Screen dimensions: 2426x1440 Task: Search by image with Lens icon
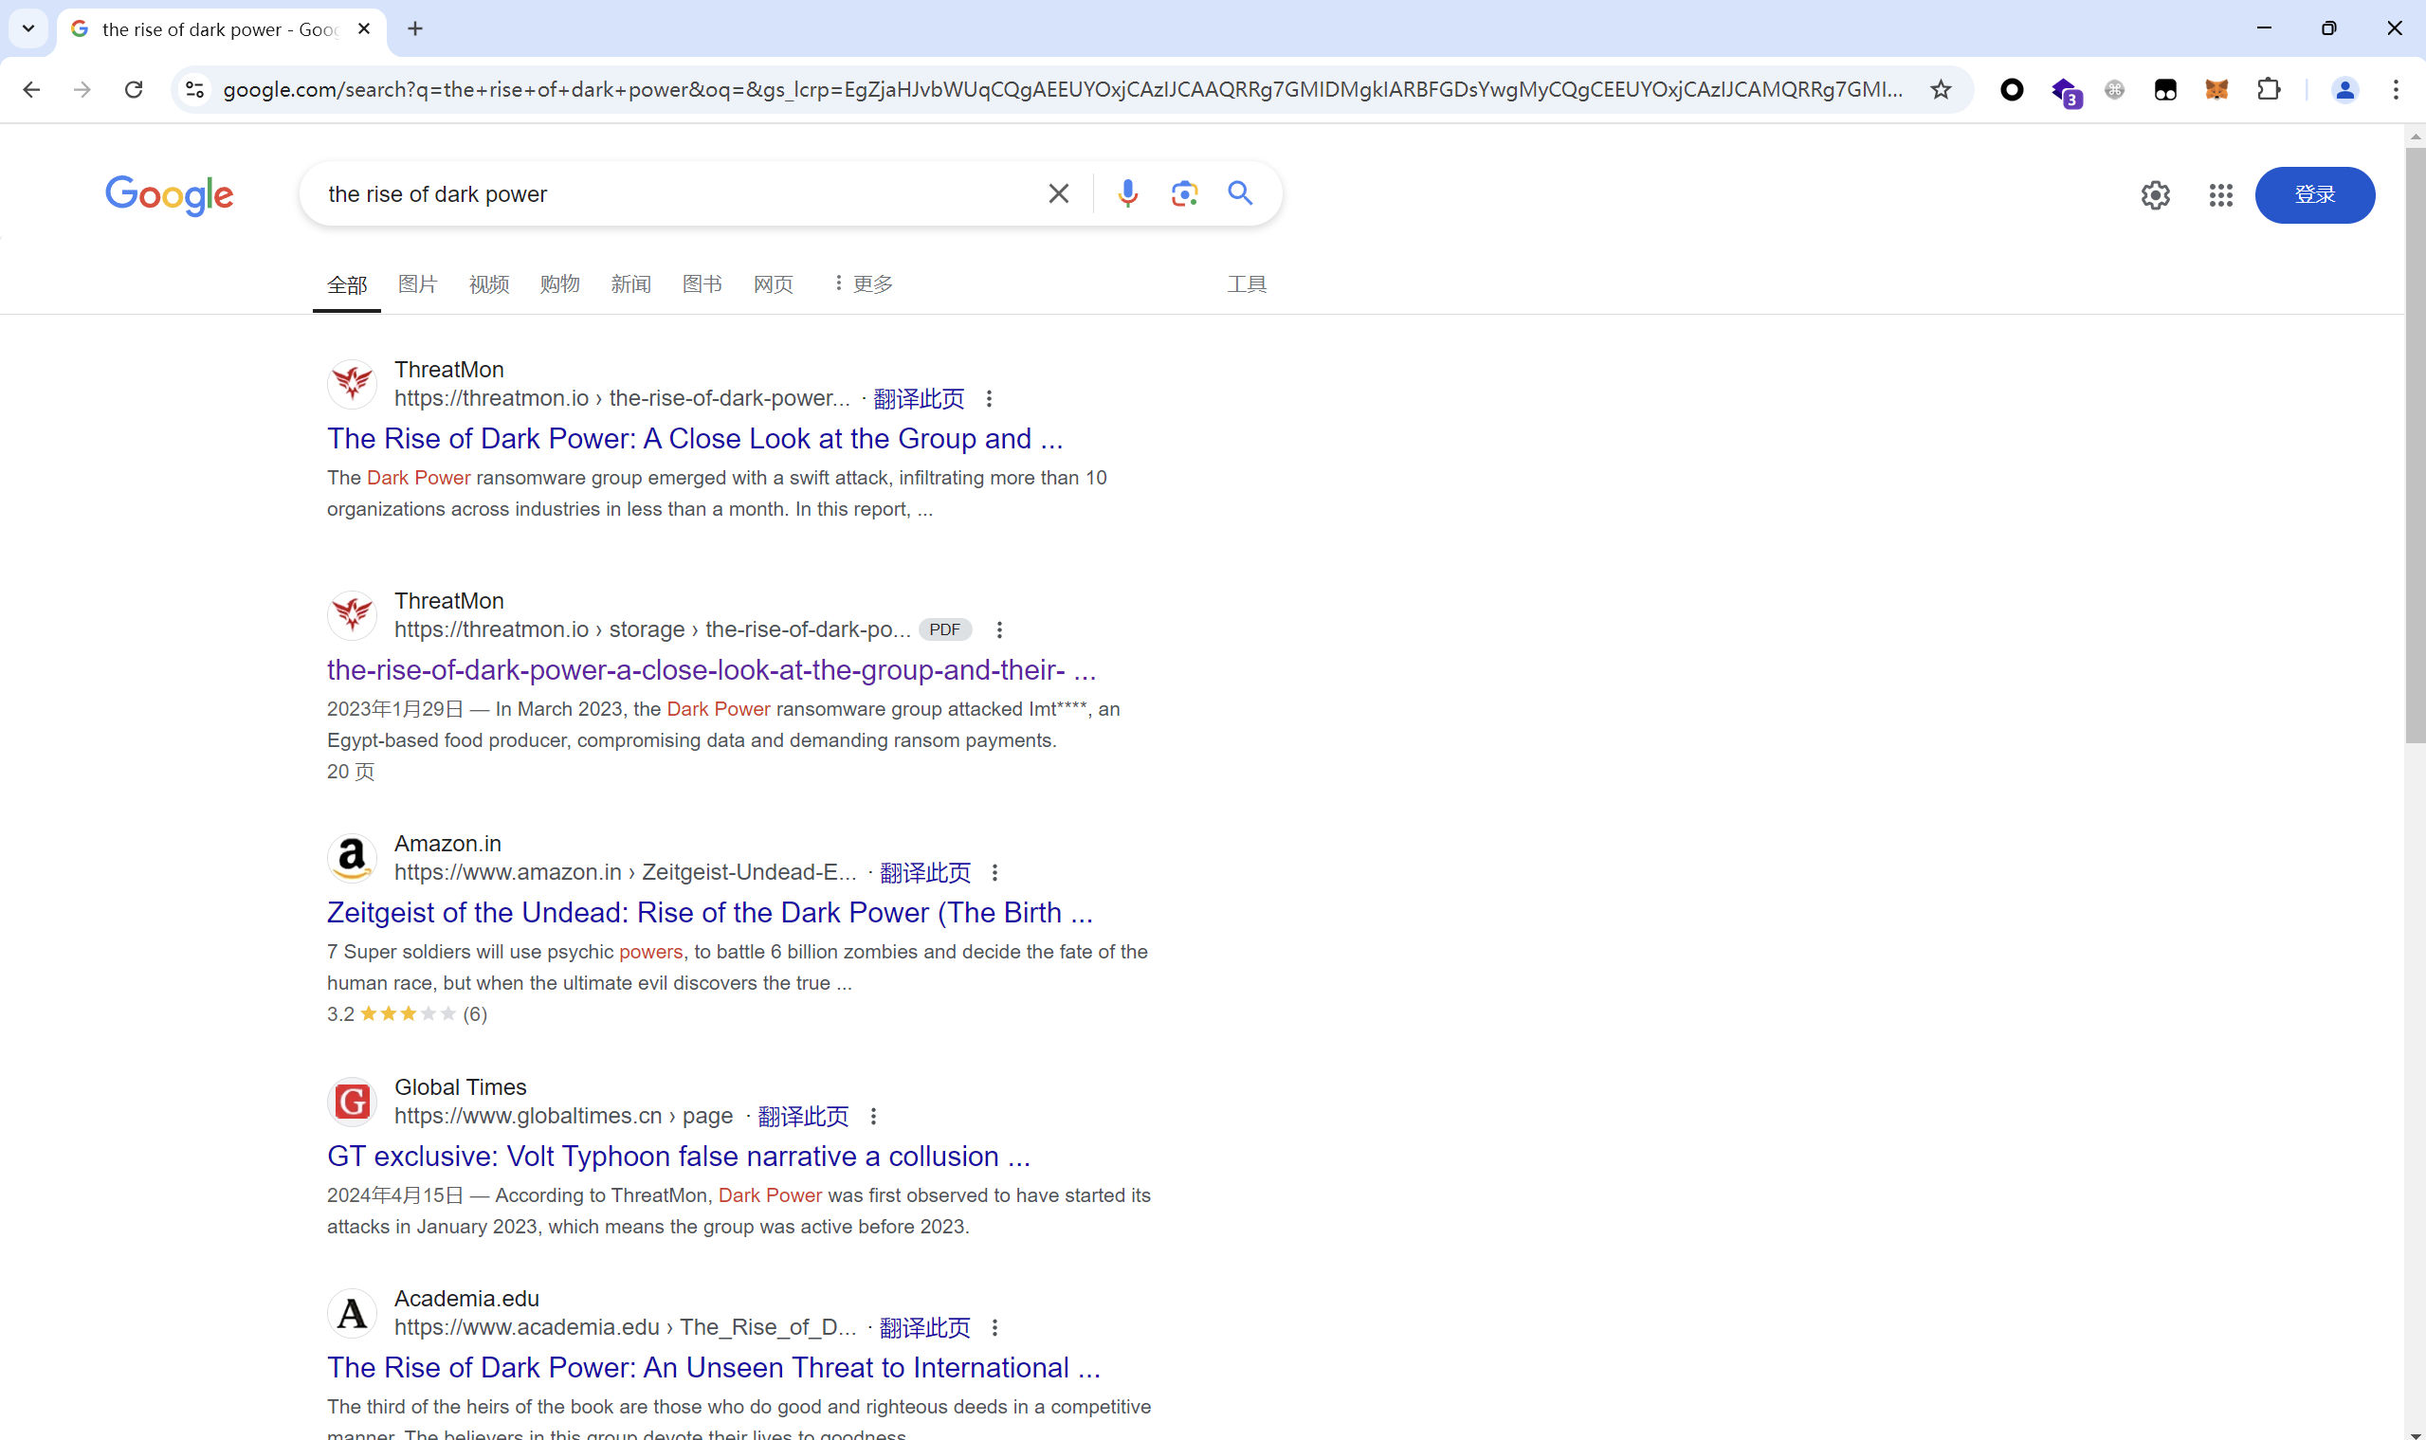pos(1183,193)
